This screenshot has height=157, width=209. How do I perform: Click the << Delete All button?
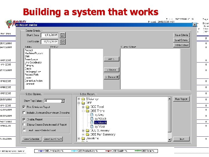pyautogui.click(x=111, y=77)
